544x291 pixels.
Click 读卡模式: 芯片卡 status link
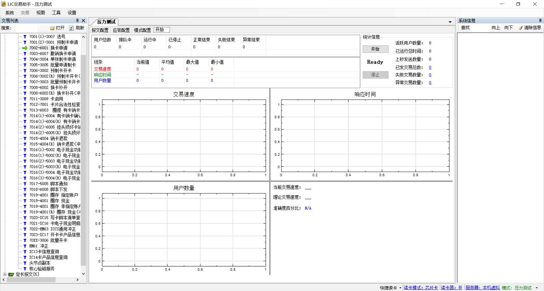[x=421, y=288]
